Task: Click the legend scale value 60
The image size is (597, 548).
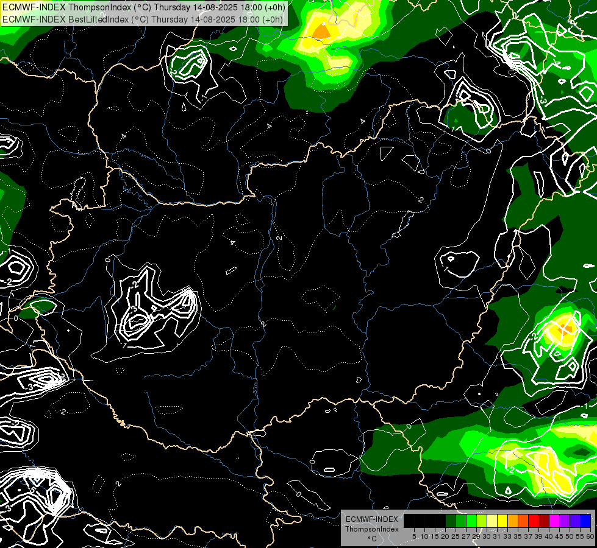Action: point(590,536)
